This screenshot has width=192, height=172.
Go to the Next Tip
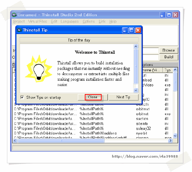(x=123, y=97)
